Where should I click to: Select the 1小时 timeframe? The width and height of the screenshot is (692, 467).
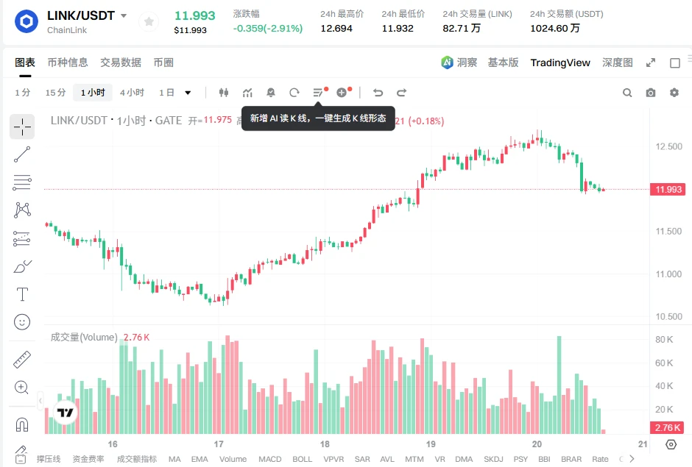93,93
